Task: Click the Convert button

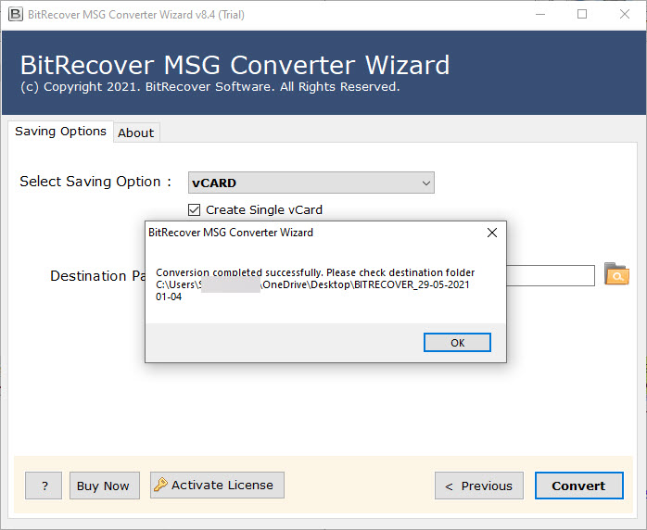Action: tap(579, 486)
